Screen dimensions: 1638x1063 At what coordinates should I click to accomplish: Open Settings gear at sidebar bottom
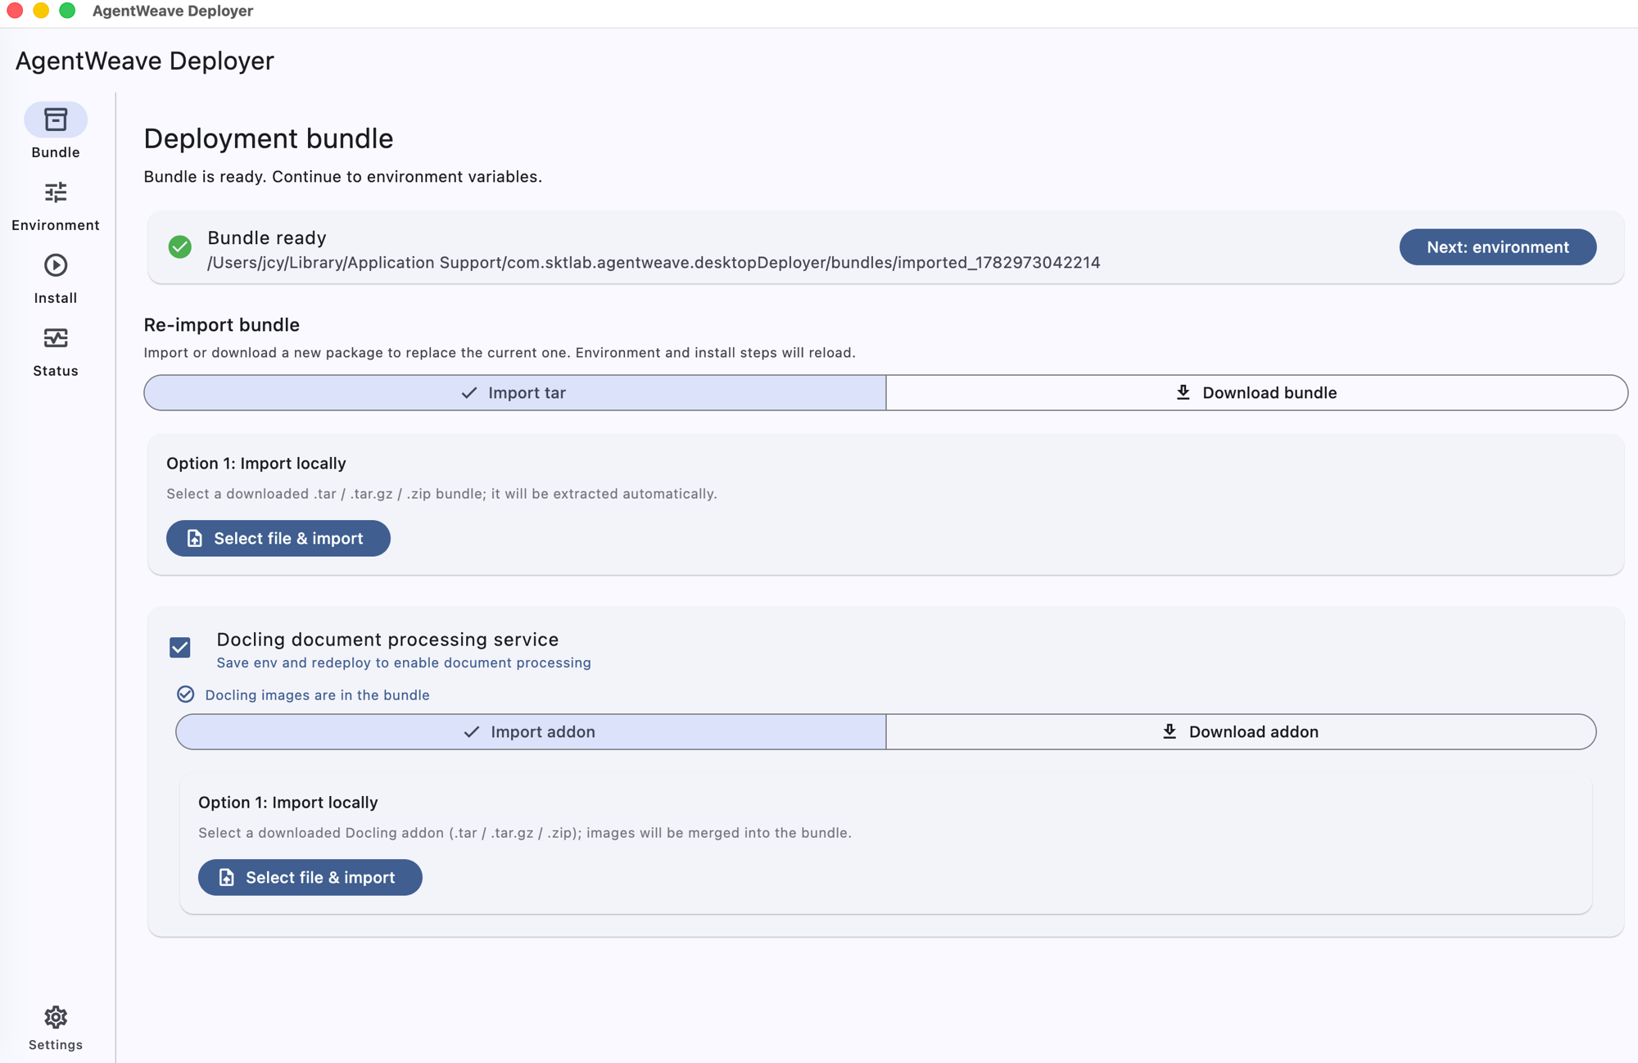56,1017
